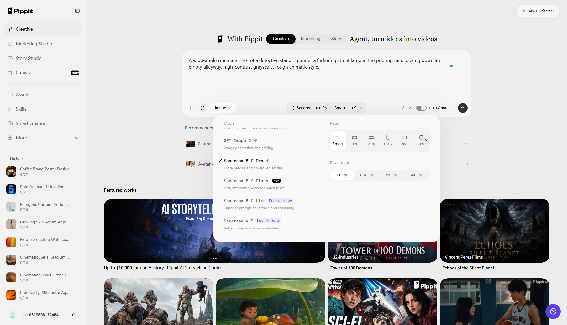567x325 pixels.
Task: Select 1.5K resolution
Action: [366, 175]
